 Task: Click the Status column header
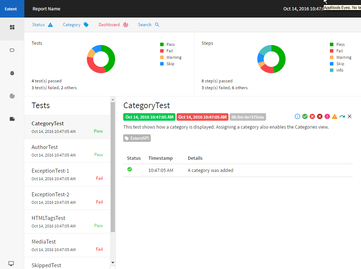(134, 158)
